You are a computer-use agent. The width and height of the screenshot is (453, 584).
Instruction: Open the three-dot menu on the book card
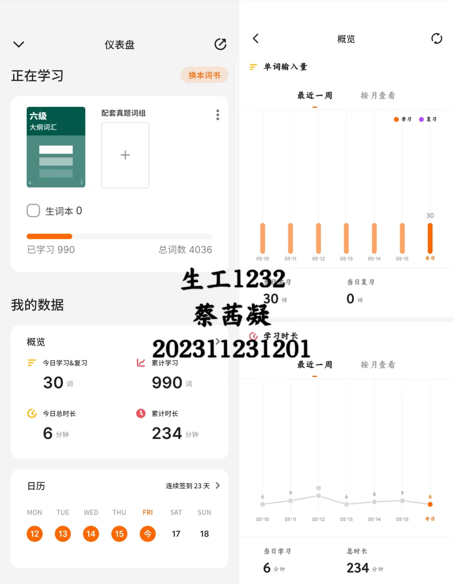click(x=218, y=115)
